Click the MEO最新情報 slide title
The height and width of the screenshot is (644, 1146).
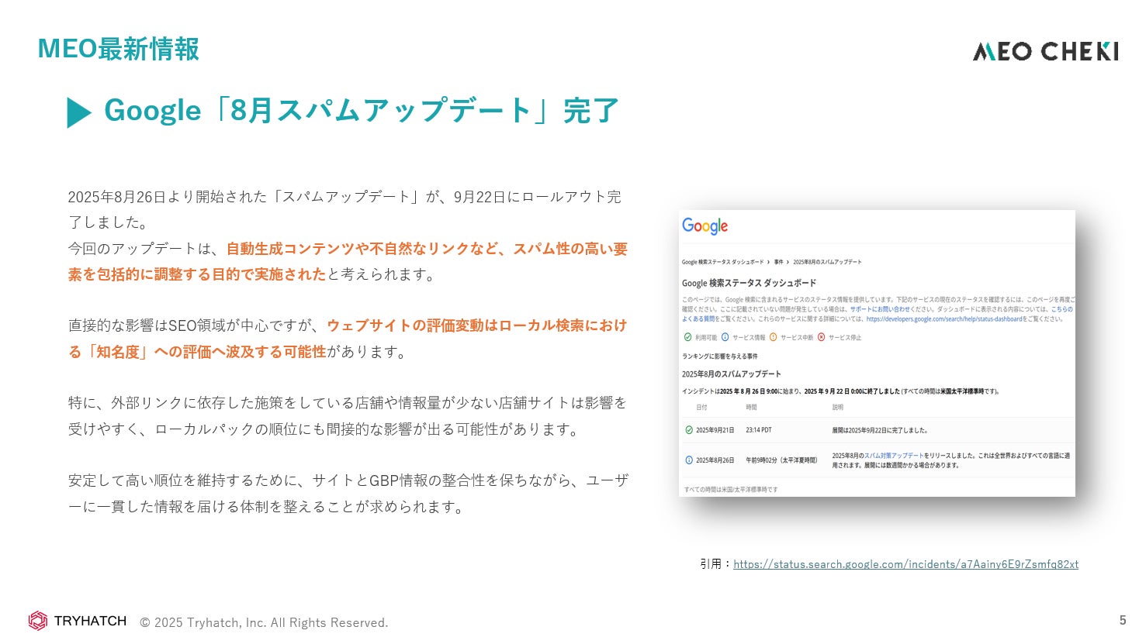[118, 49]
